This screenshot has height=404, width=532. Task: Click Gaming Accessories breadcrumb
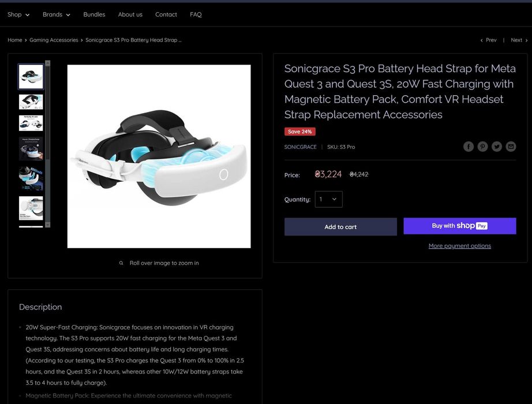pos(54,40)
